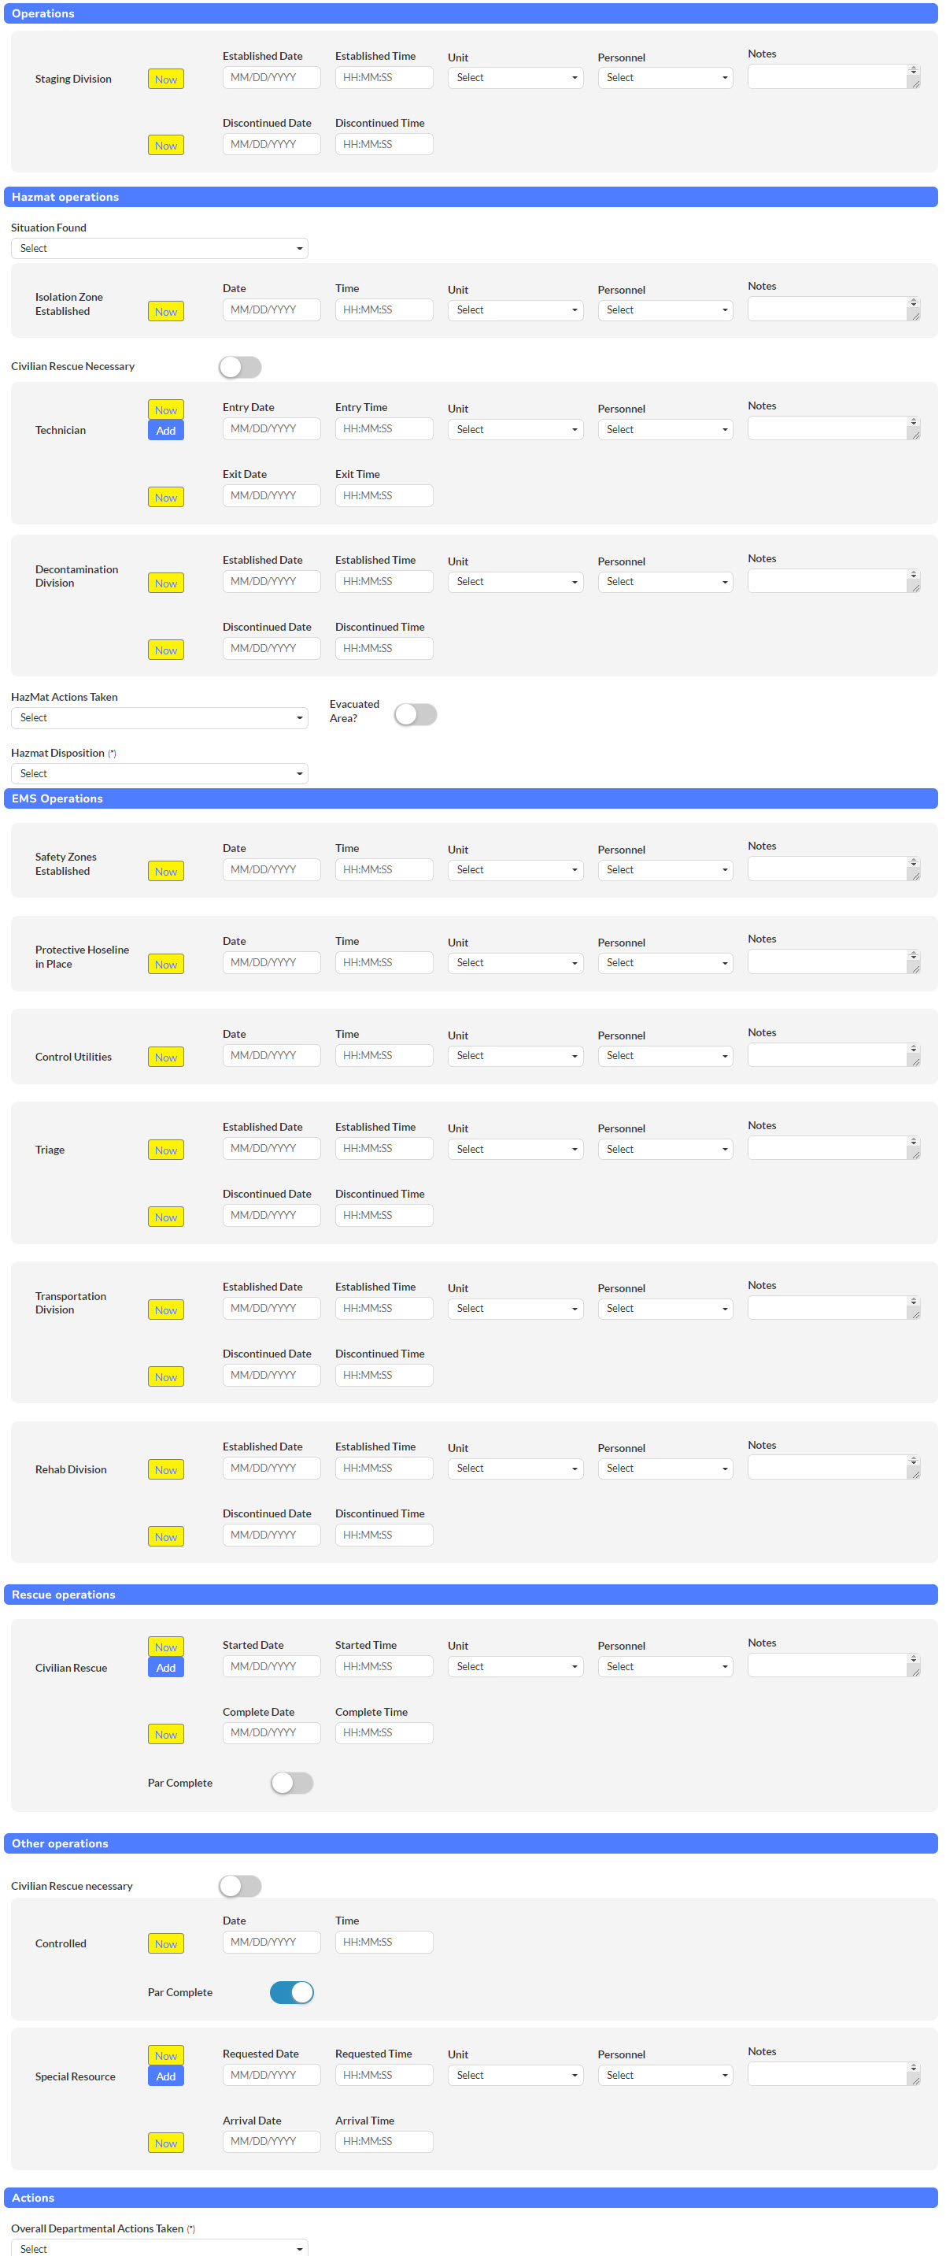Image resolution: width=946 pixels, height=2256 pixels.
Task: Open Special Resource Unit dropdown
Action: (x=515, y=2075)
